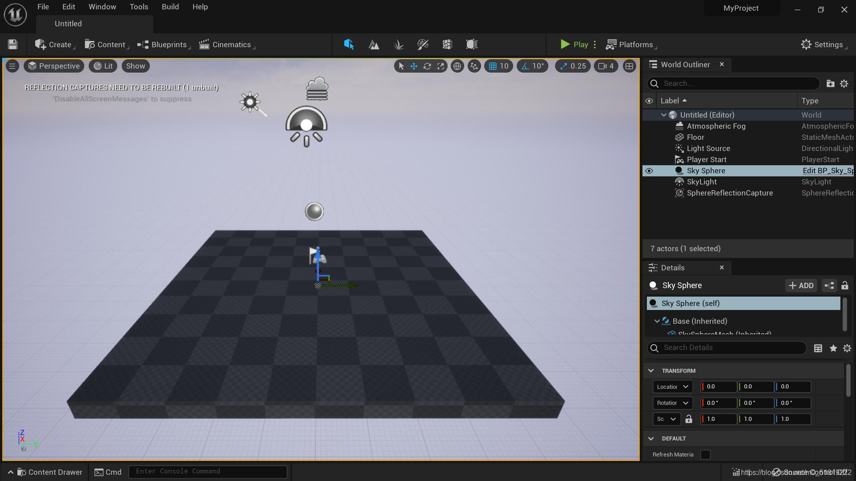Toggle Sky Sphere visibility eye
The width and height of the screenshot is (856, 481).
pyautogui.click(x=649, y=171)
